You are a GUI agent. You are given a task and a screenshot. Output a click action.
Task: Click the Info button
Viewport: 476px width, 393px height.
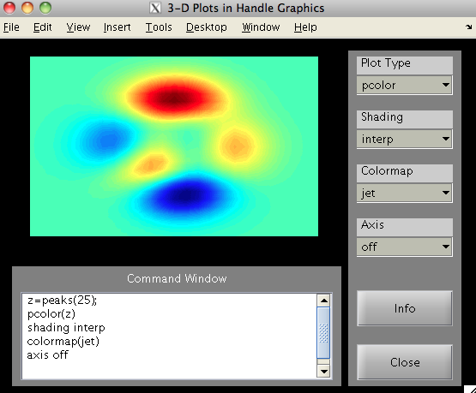click(x=404, y=308)
